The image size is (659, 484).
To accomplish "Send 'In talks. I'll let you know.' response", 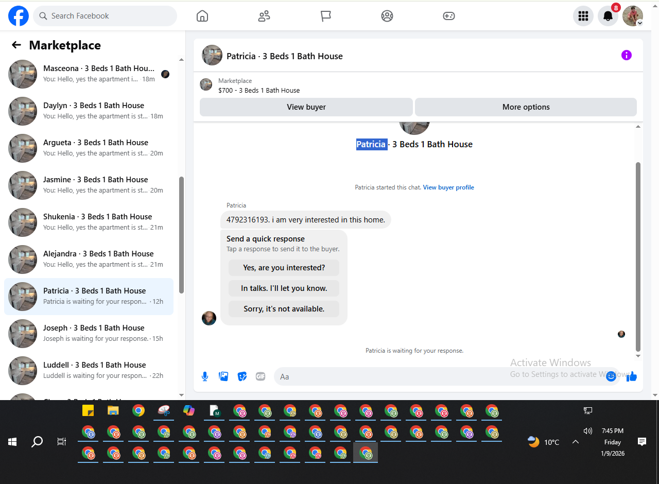I will (284, 288).
